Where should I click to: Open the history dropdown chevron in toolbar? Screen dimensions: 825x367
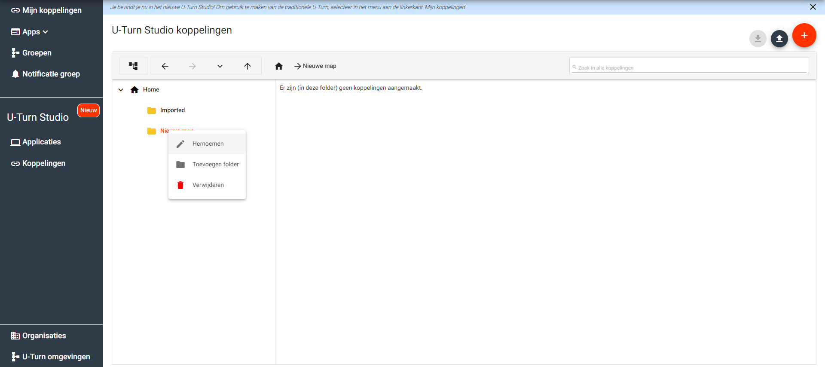(220, 66)
